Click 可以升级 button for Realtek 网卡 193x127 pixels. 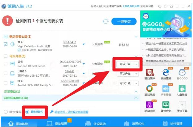[125, 83]
